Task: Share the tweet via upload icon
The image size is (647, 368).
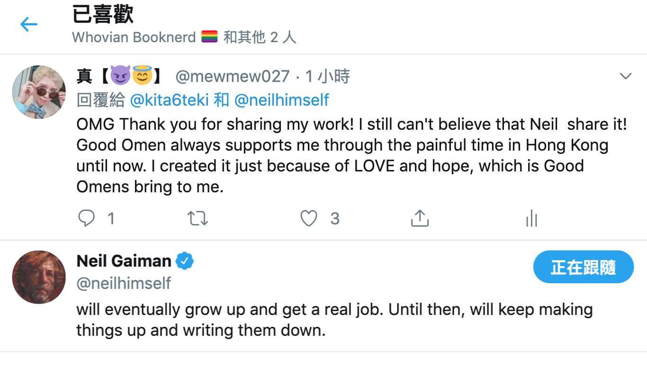Action: pyautogui.click(x=419, y=218)
